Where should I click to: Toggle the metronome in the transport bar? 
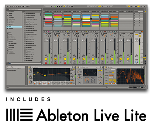[x=23, y=6]
